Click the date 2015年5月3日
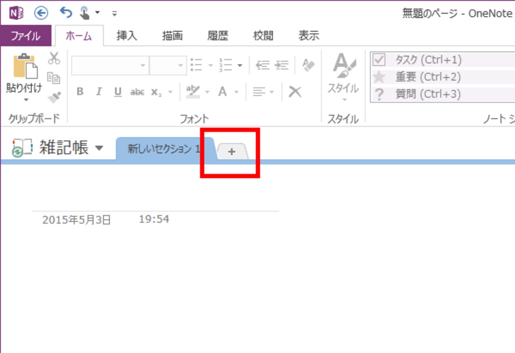The image size is (515, 353). pos(76,220)
